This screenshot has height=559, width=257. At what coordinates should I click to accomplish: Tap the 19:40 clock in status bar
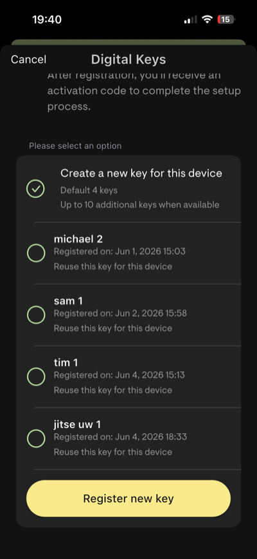click(x=47, y=19)
